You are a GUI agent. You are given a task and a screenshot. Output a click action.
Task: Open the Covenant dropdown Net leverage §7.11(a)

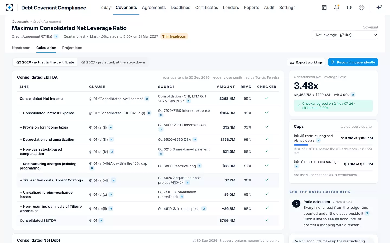click(x=345, y=35)
